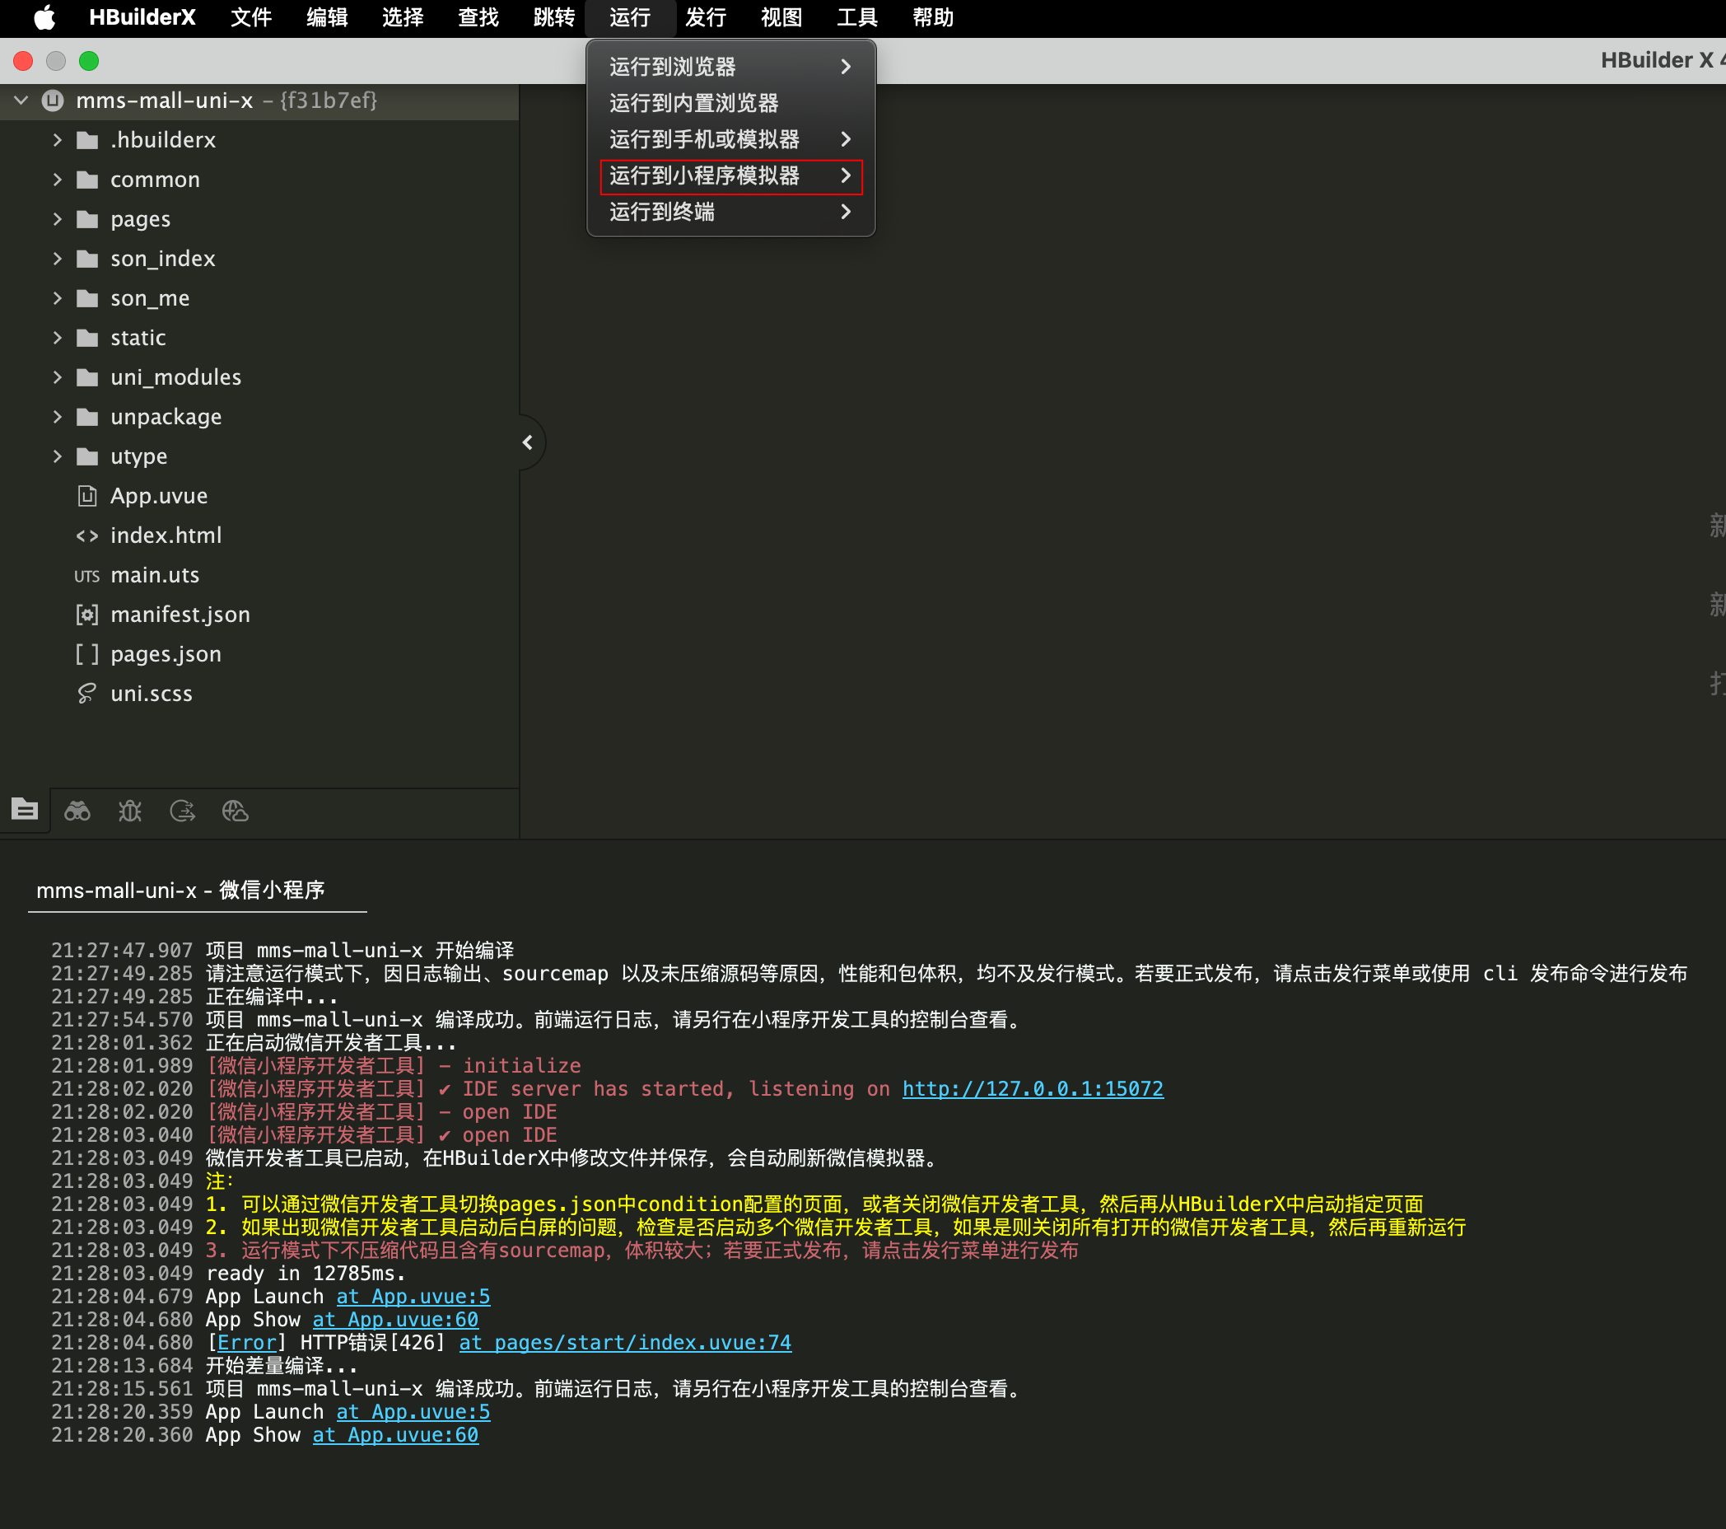
Task: Open the http://127.0.0.1:15072 link
Action: pos(1033,1089)
